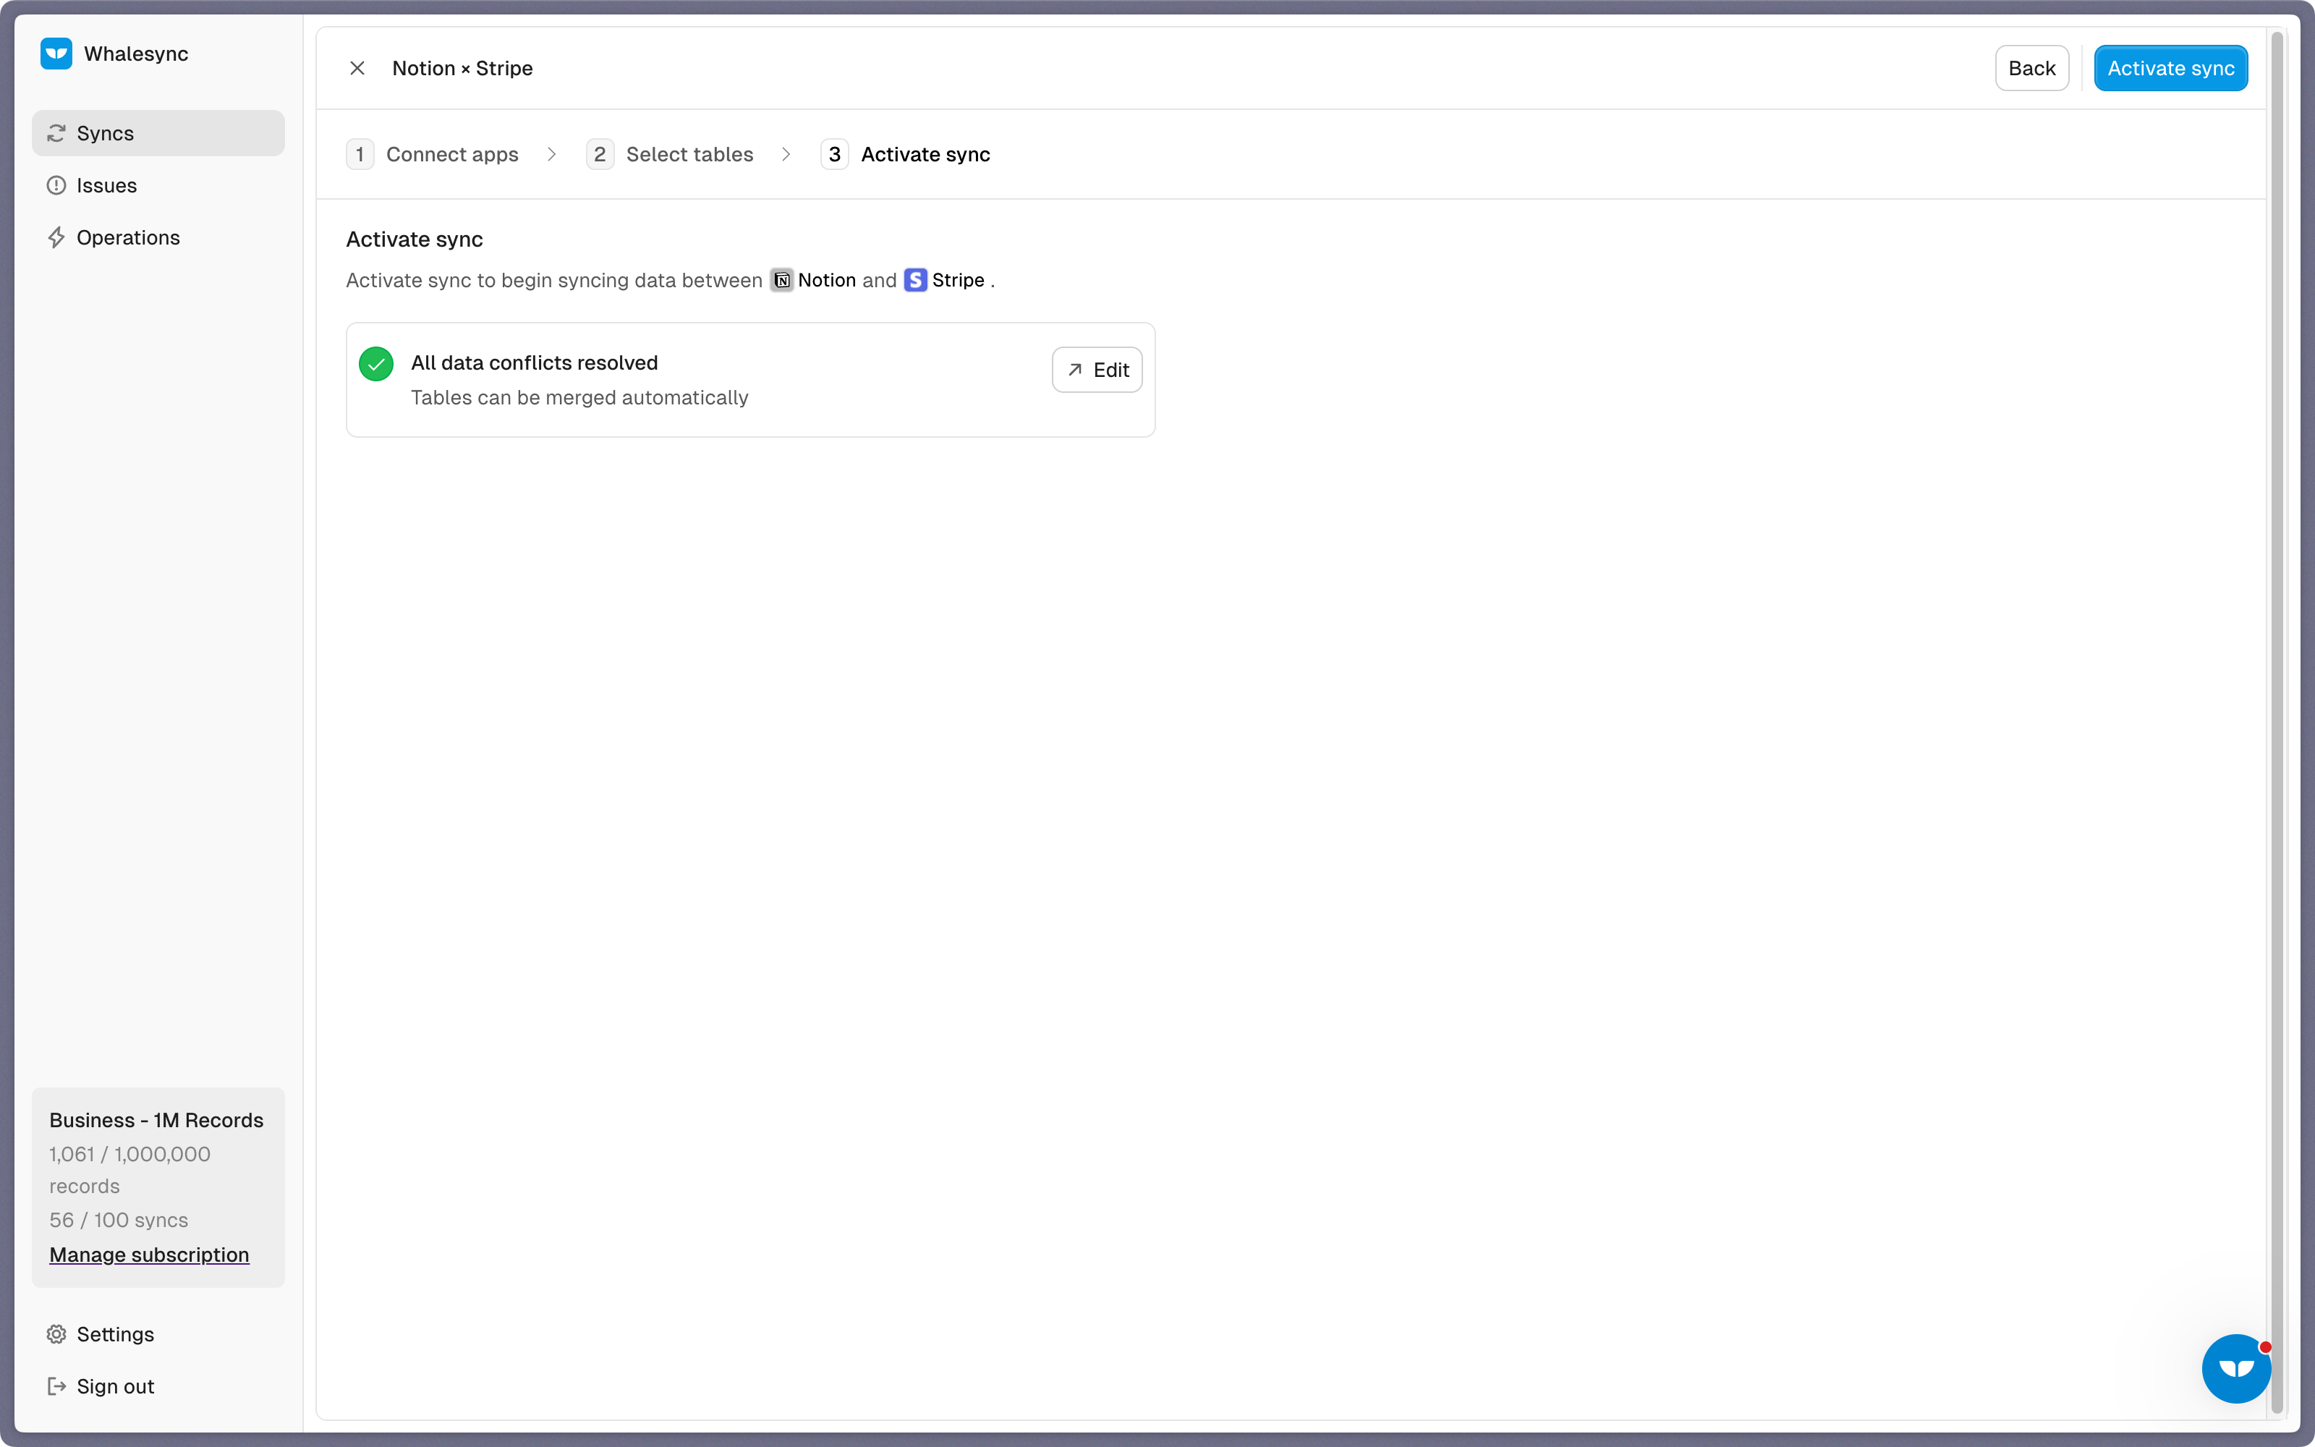Click the step number 1 badge
The height and width of the screenshot is (1447, 2315).
pos(360,154)
